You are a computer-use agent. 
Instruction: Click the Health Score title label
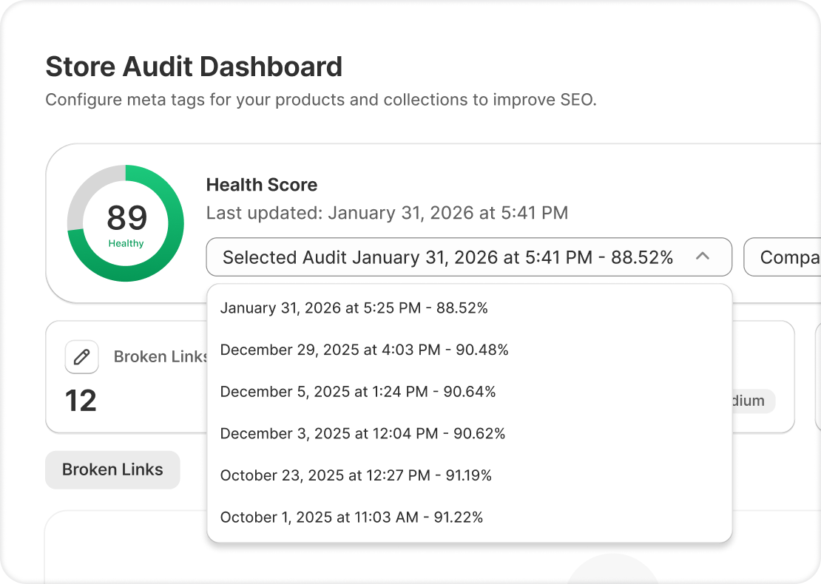click(262, 185)
